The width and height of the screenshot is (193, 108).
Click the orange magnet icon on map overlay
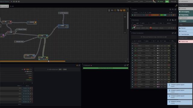tap(121, 10)
